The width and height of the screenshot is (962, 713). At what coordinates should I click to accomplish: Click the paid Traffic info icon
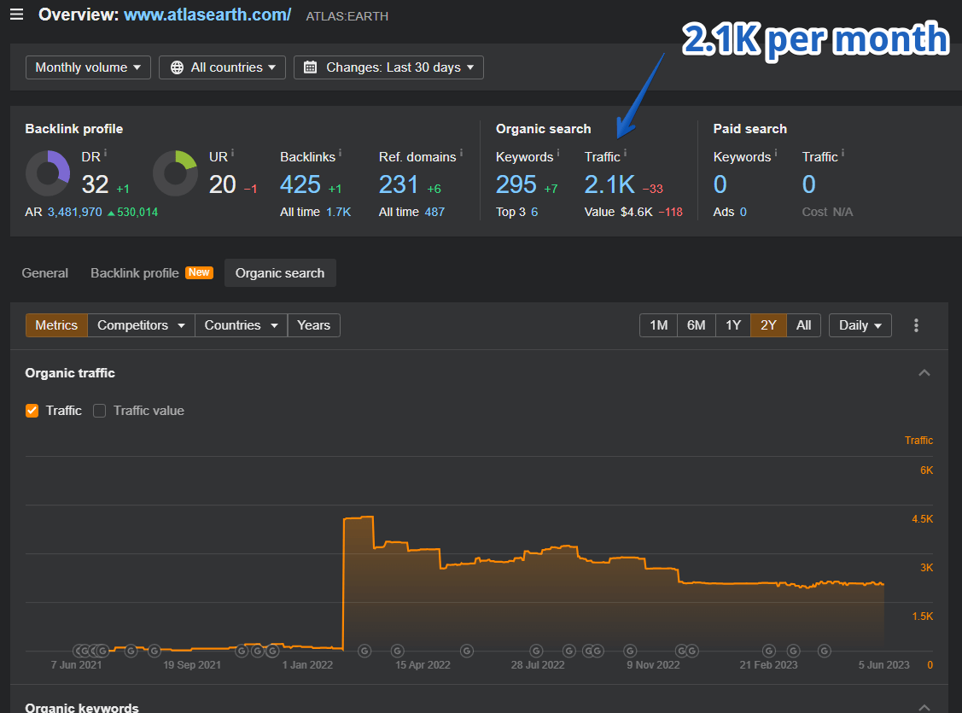(x=843, y=153)
